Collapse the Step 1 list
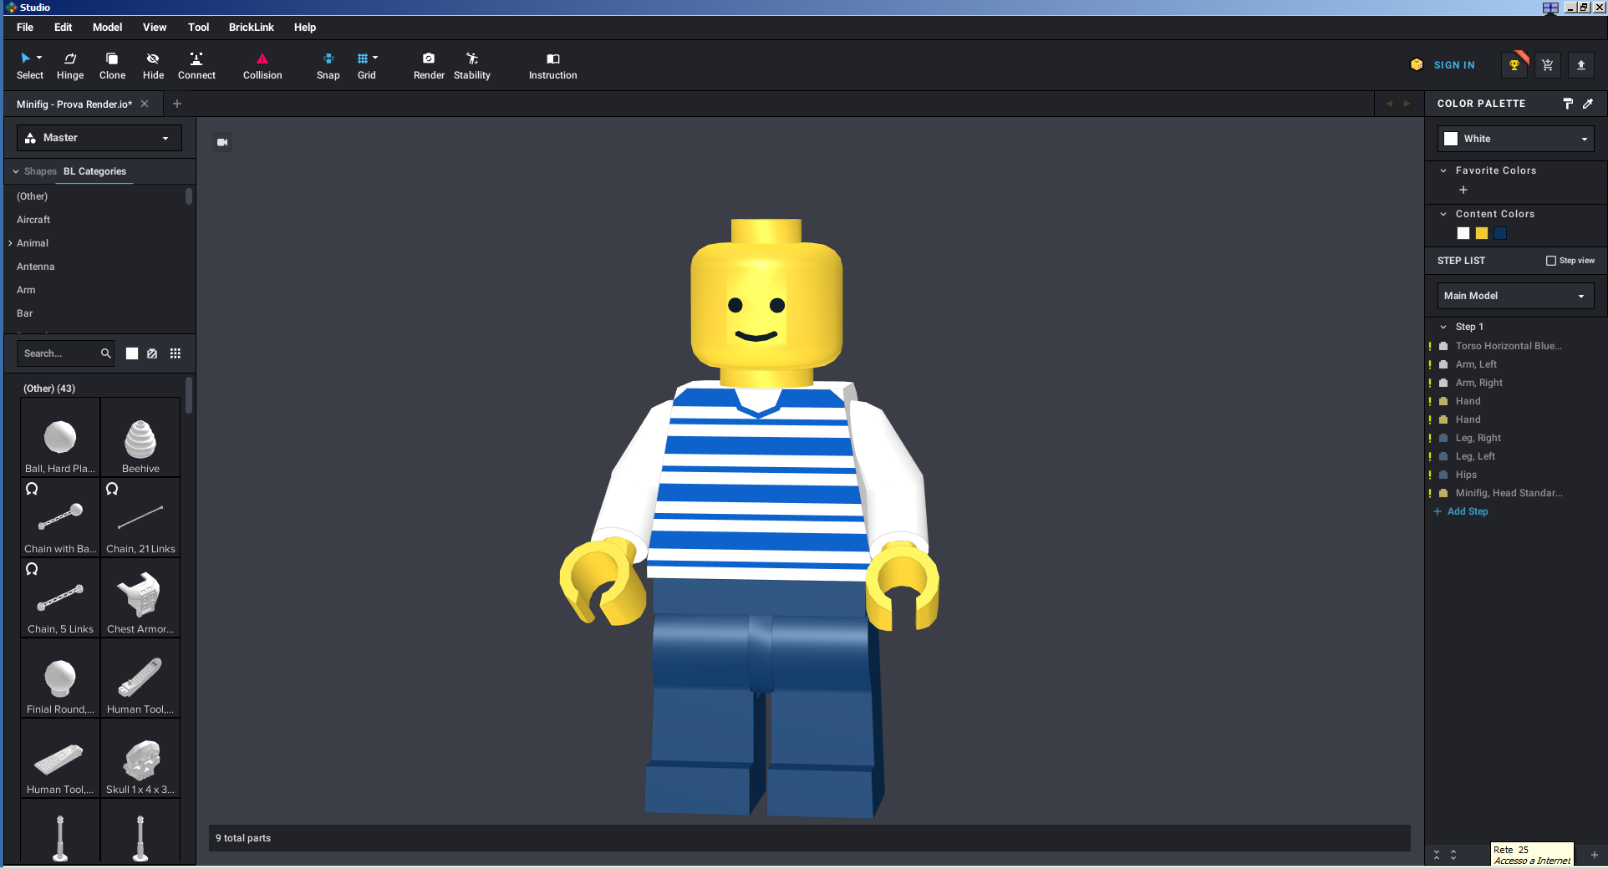1608x869 pixels. (x=1443, y=327)
